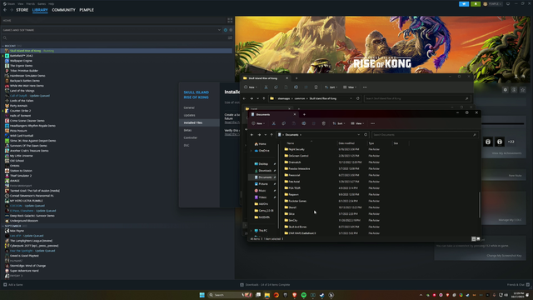
Task: Switch to the LIBRARY tab
Action: click(40, 10)
